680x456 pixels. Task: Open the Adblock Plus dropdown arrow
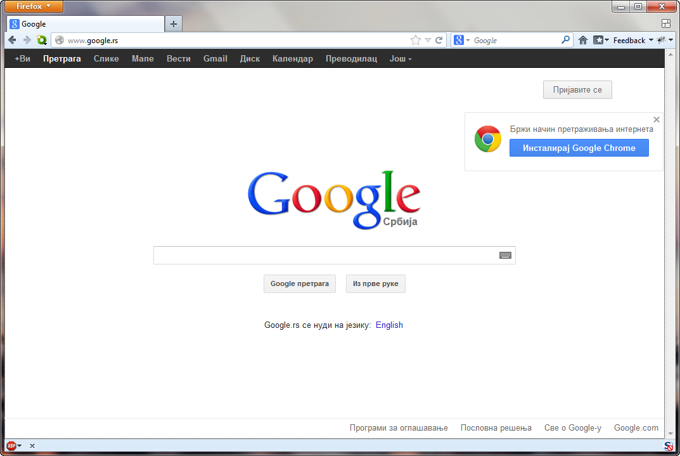coord(19,446)
